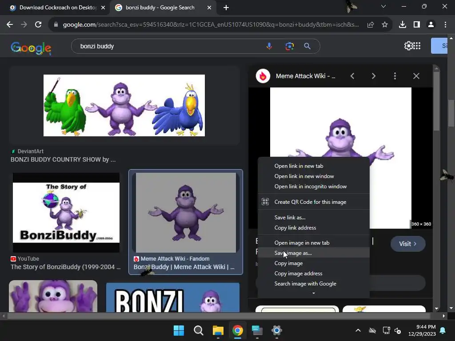This screenshot has height=341, width=455.
Task: Open Chrome three-dot menu
Action: point(445,25)
